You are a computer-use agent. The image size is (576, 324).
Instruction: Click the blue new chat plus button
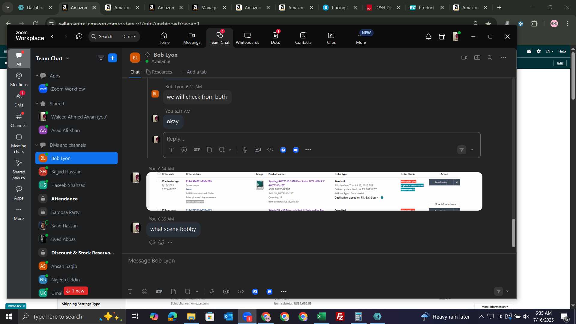click(112, 58)
